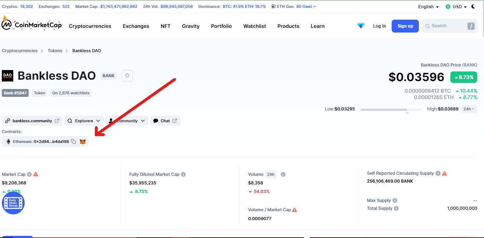Screen dimensions: 484x238
Task: Click the $35,955,235 diluted market cap value
Action: (x=143, y=183)
